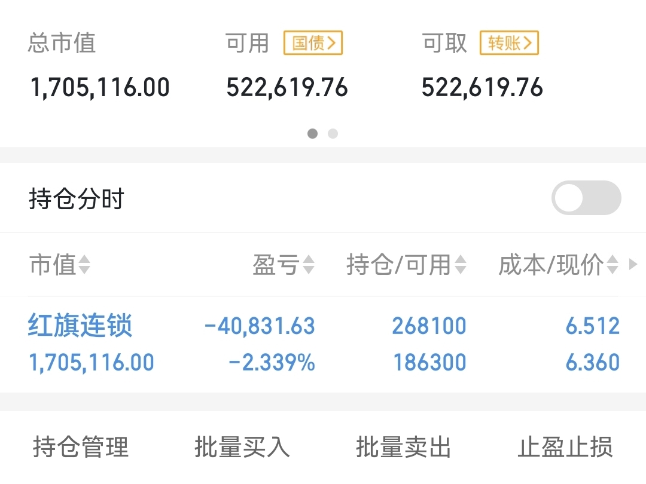This screenshot has width=646, height=484.
Task: Open 止盈止损 settings
Action: (565, 446)
